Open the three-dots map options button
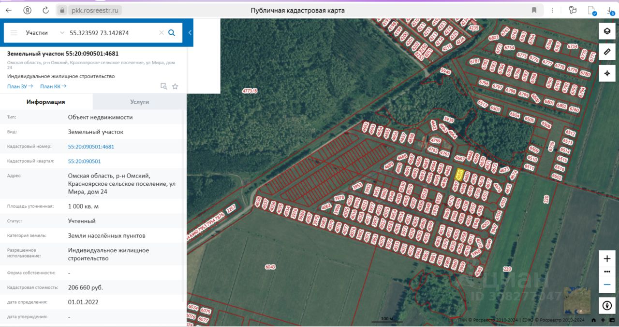This screenshot has width=619, height=327. 607,272
